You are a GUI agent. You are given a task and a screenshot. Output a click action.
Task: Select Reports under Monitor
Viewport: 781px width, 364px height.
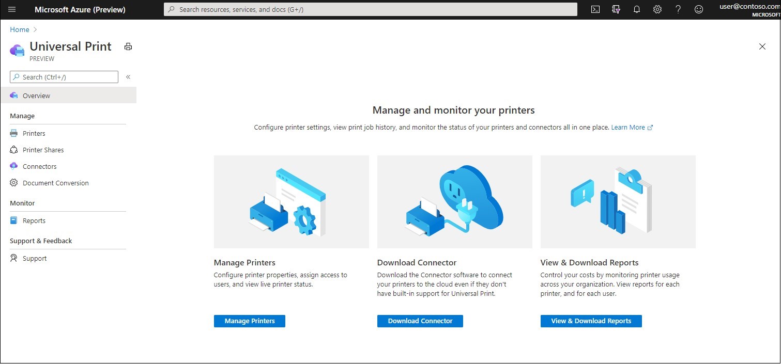pyautogui.click(x=34, y=220)
